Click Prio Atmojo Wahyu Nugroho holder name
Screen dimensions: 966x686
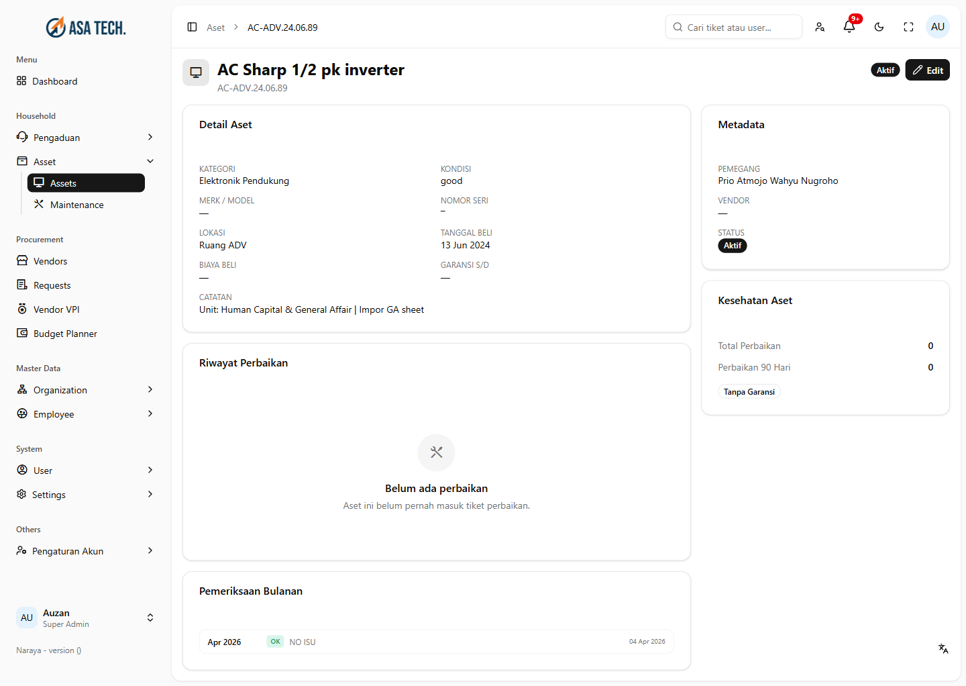tap(778, 181)
